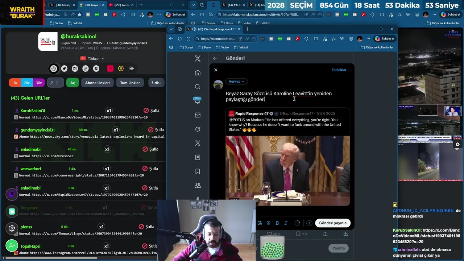Click the Twitch icon in left overlay
This screenshot has width=464, height=261.
pos(12,194)
